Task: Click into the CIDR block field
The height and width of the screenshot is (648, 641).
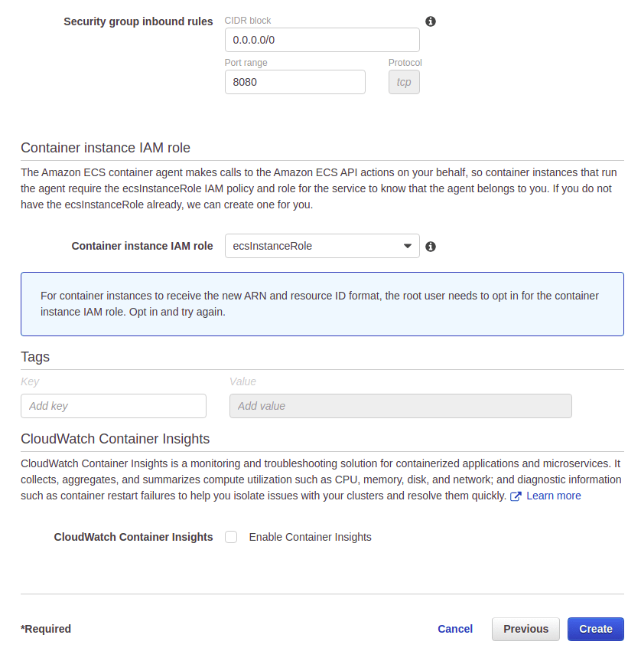Action: click(321, 40)
